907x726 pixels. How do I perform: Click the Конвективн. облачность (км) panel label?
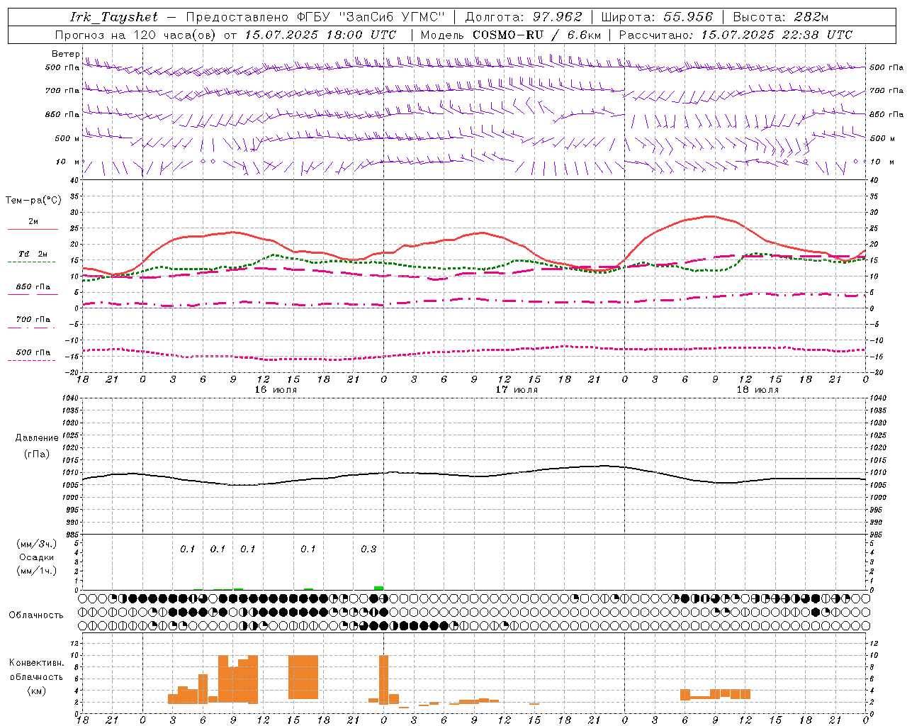tap(36, 676)
